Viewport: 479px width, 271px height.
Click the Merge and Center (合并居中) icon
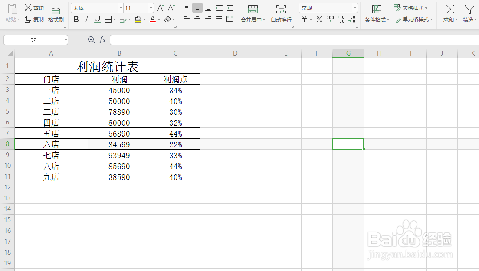click(x=253, y=9)
